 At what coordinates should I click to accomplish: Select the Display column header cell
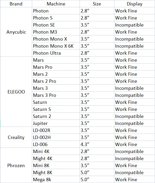point(135,4)
